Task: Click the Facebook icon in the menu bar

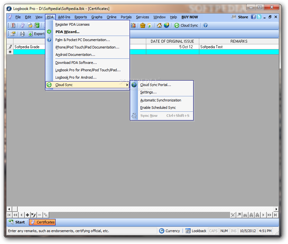Action: click(x=253, y=17)
